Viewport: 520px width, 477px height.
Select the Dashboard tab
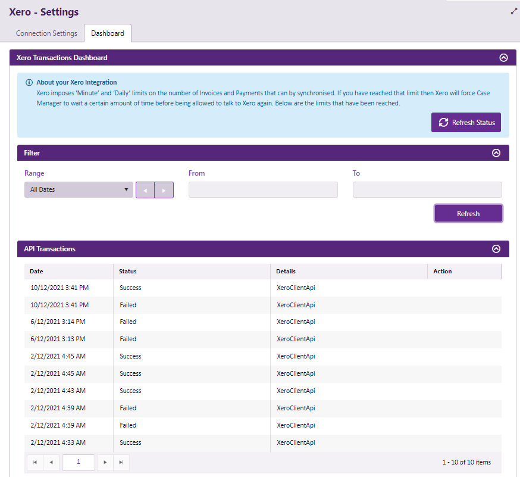(108, 33)
